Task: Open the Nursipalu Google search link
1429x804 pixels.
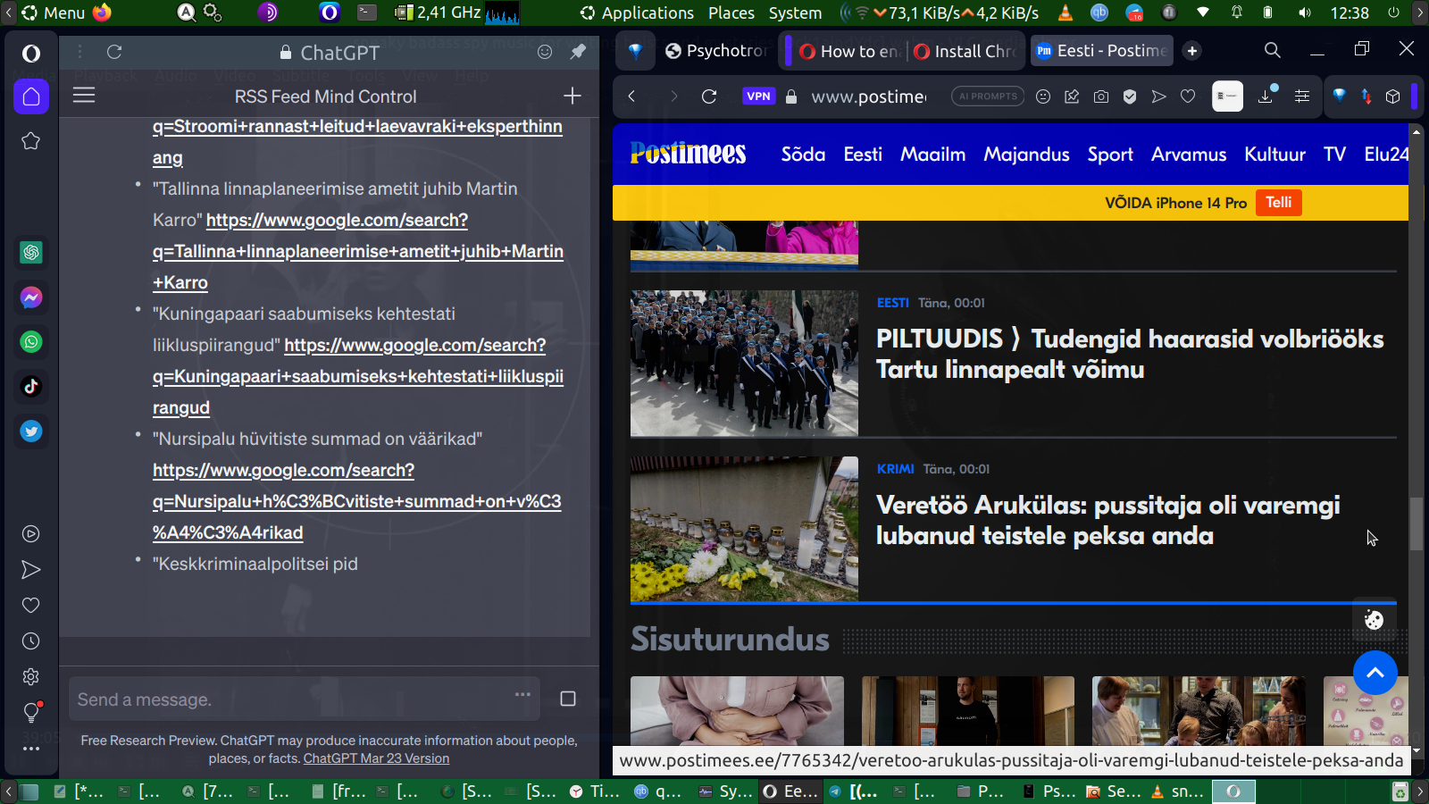Action: pos(356,501)
